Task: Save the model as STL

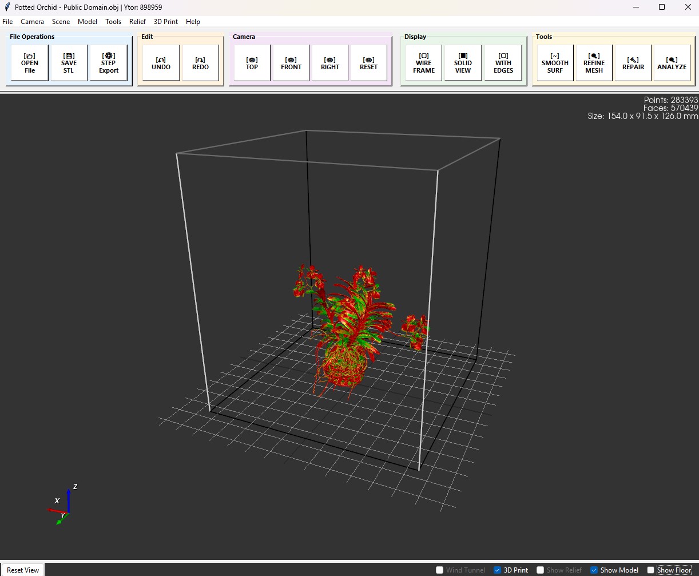Action: pyautogui.click(x=69, y=63)
